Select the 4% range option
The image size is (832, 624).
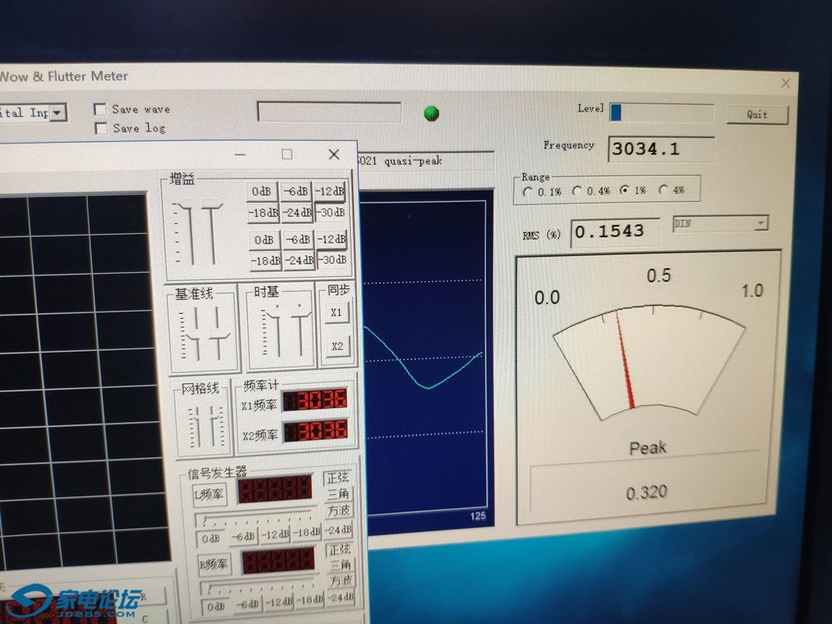664,190
